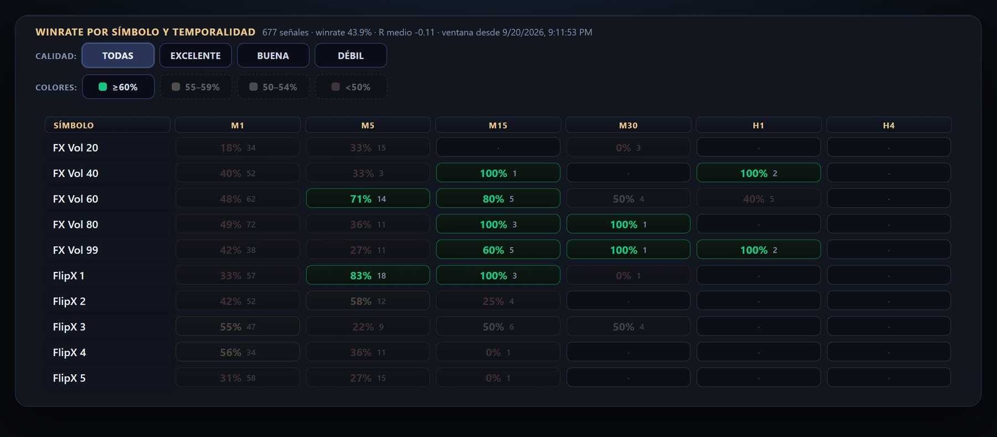This screenshot has width=997, height=437.
Task: Filter by DÉBIL quality
Action: point(351,55)
